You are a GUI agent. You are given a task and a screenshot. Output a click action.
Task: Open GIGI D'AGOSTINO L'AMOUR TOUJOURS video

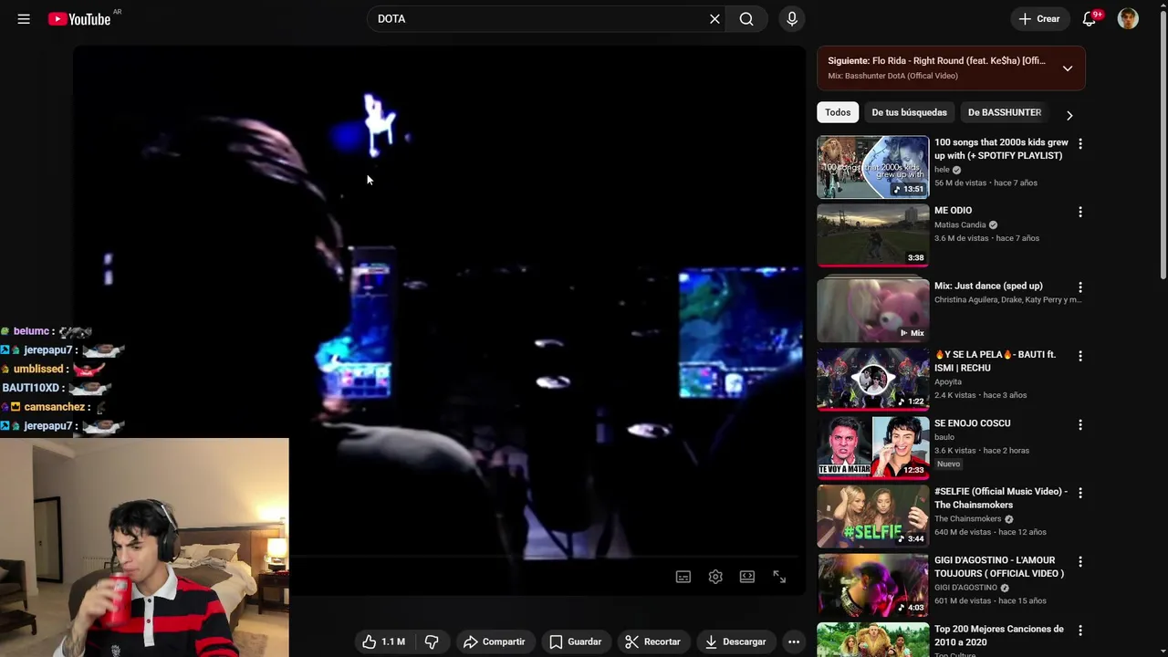999,567
